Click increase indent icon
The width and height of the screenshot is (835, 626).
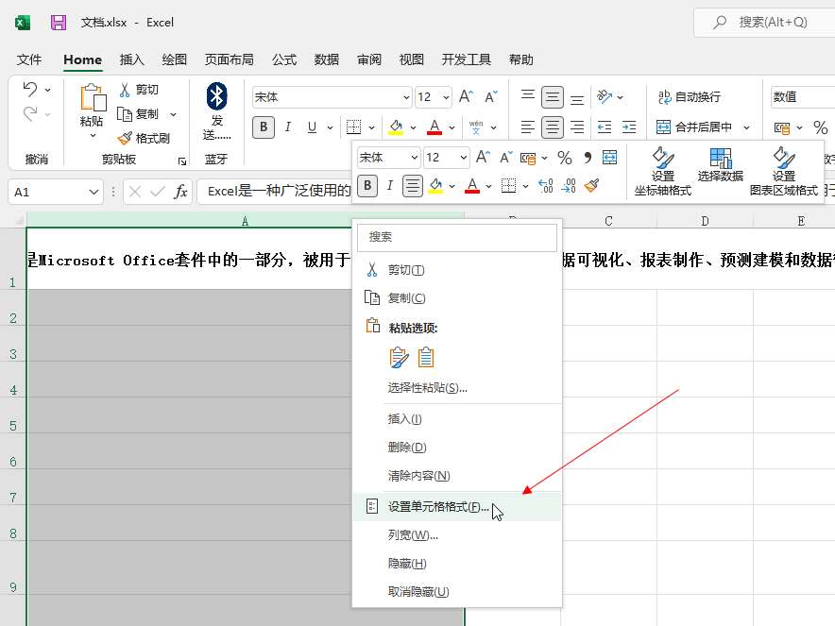click(x=629, y=127)
